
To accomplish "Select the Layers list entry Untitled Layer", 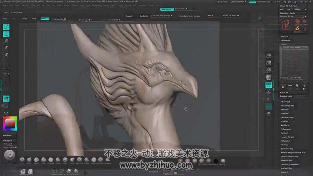I will coord(295,48).
